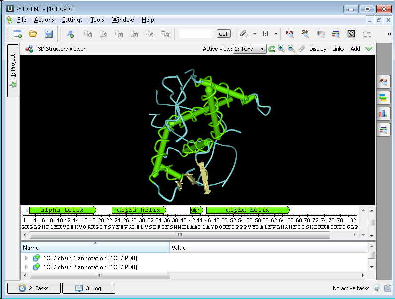Click the paperclip sync icon in viewer toolbar
395x299 pixels.
(302, 49)
